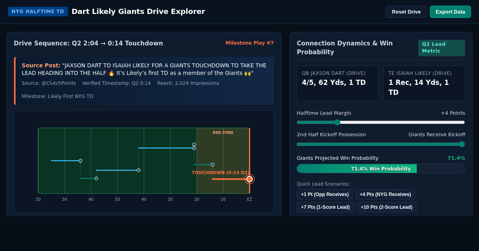
Task: Pick the +10 Pts (2-Score Lead) scenario
Action: point(386,207)
